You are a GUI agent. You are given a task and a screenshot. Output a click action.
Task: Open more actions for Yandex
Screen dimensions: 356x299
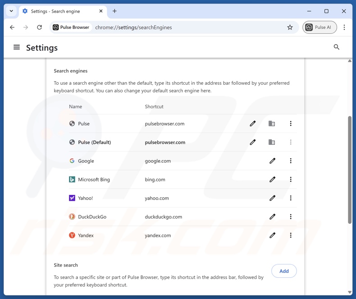291,235
